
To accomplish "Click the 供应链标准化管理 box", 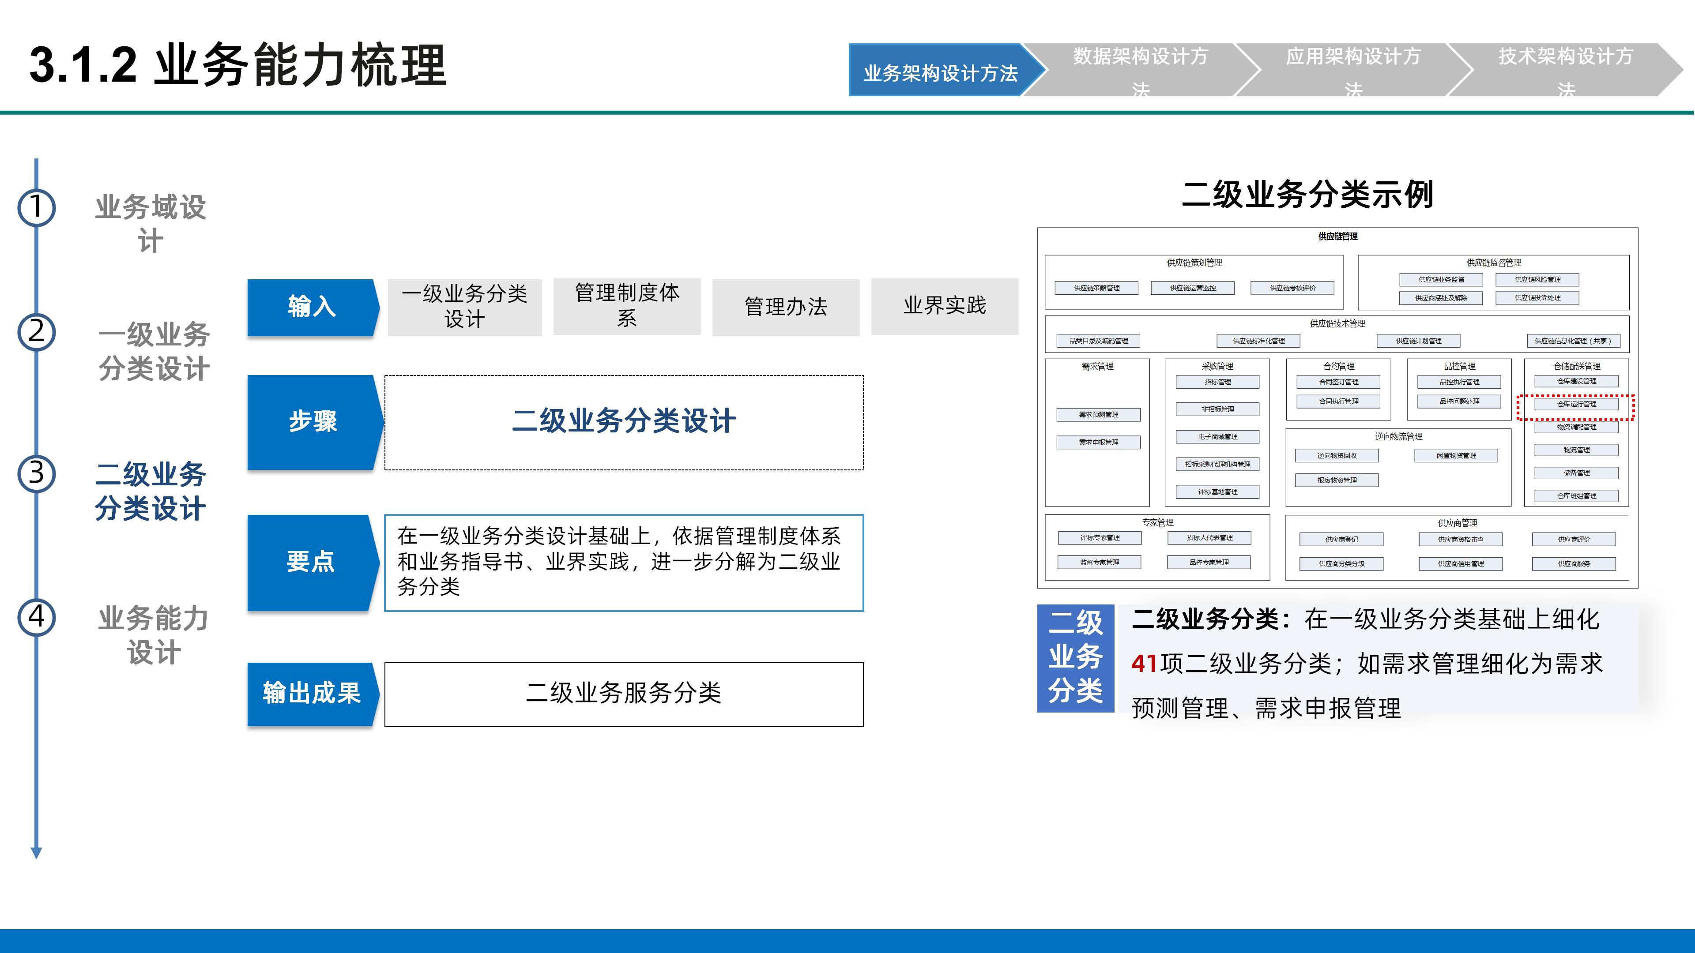I will (x=1258, y=341).
